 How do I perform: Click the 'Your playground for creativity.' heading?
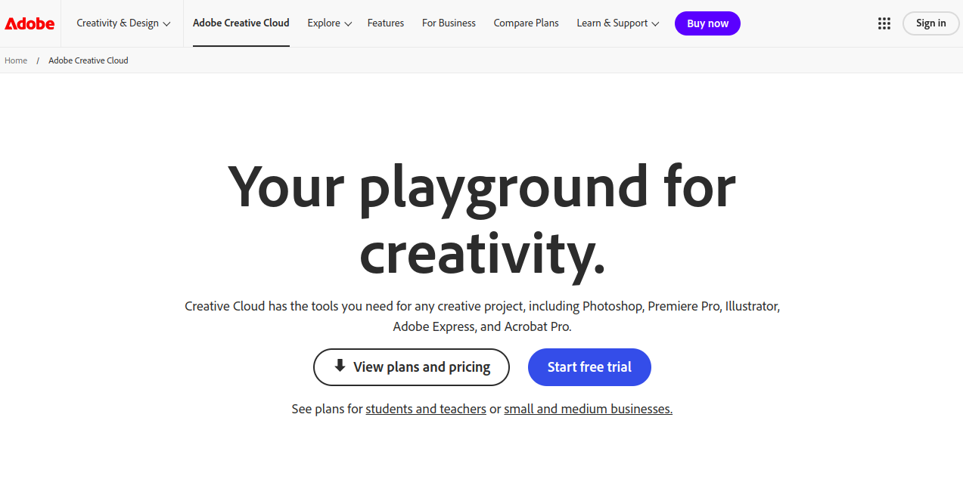click(482, 219)
